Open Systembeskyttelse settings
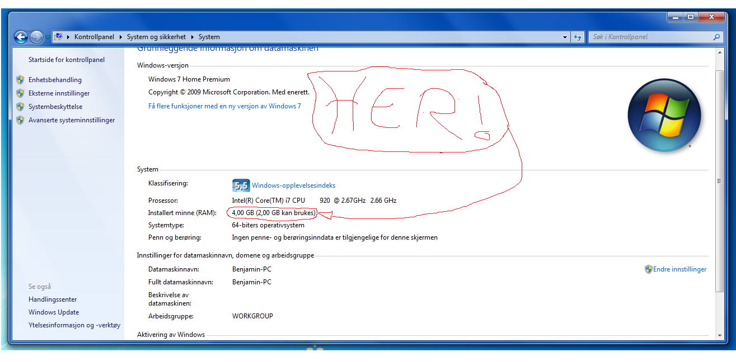Viewport: 736px width, 362px height. 55,107
